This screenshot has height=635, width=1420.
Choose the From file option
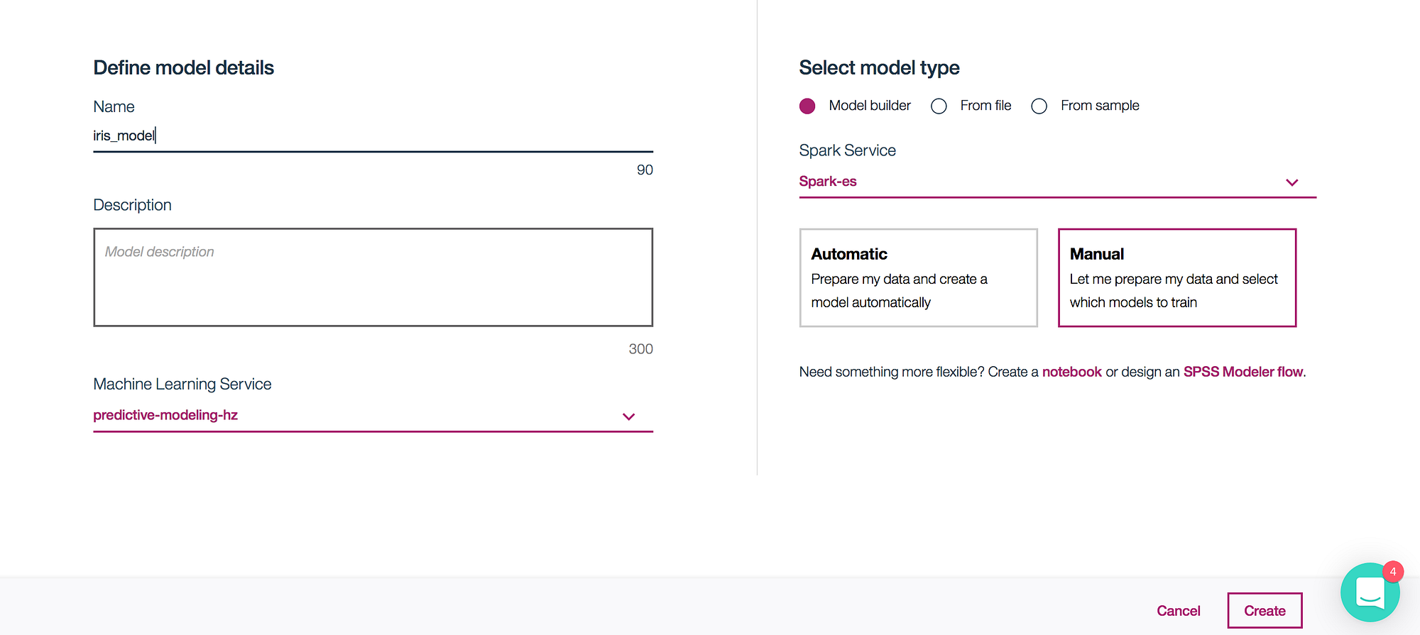point(939,106)
